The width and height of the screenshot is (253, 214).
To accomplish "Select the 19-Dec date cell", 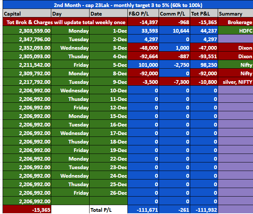I will click(x=108, y=150).
